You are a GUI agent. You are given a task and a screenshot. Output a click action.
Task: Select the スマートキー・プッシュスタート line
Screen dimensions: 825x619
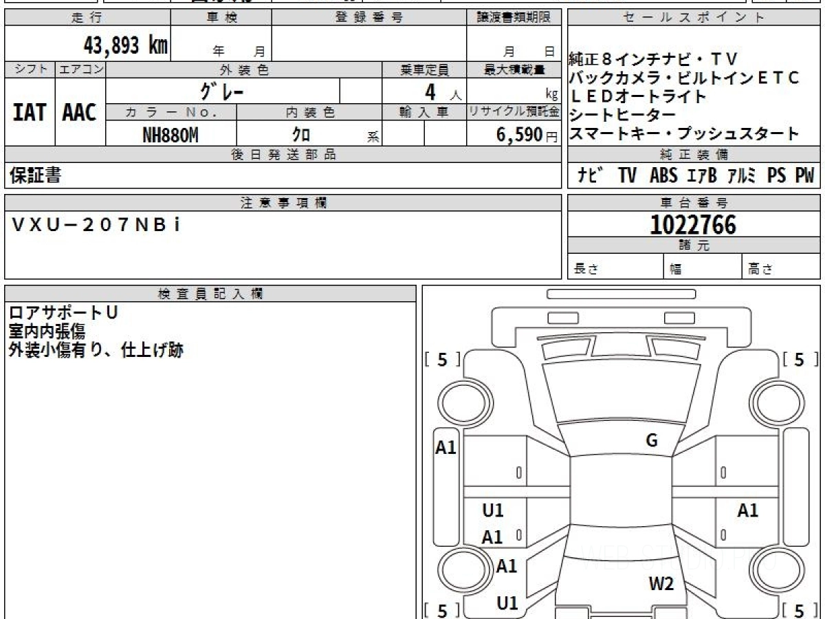(x=685, y=133)
